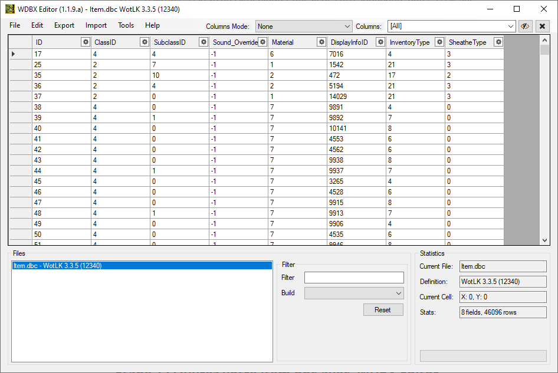The height and width of the screenshot is (373, 558).
Task: Select the row header of row ID 40
Action: tap(20, 128)
